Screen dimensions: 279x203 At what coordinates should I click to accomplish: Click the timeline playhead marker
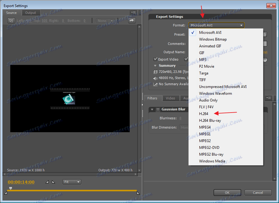coord(10,188)
